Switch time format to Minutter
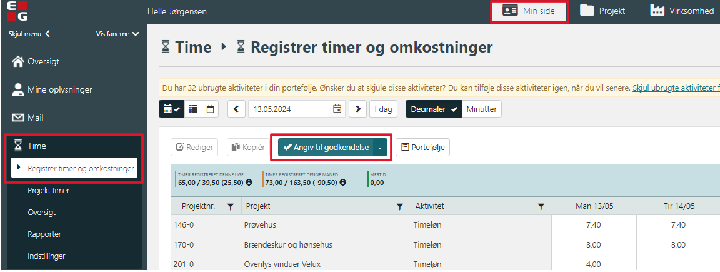The height and width of the screenshot is (272, 720). [481, 109]
